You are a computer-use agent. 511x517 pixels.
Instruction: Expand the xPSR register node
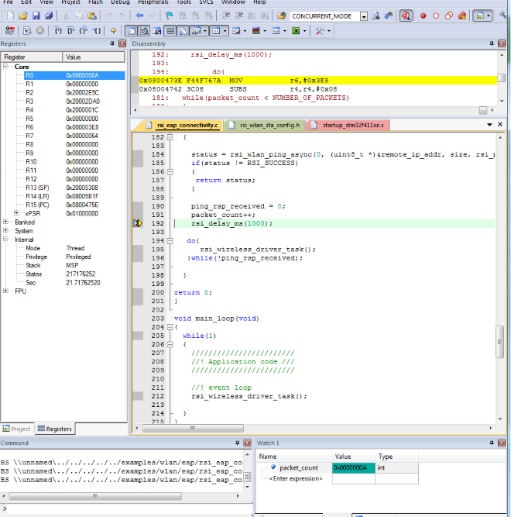coord(16,212)
